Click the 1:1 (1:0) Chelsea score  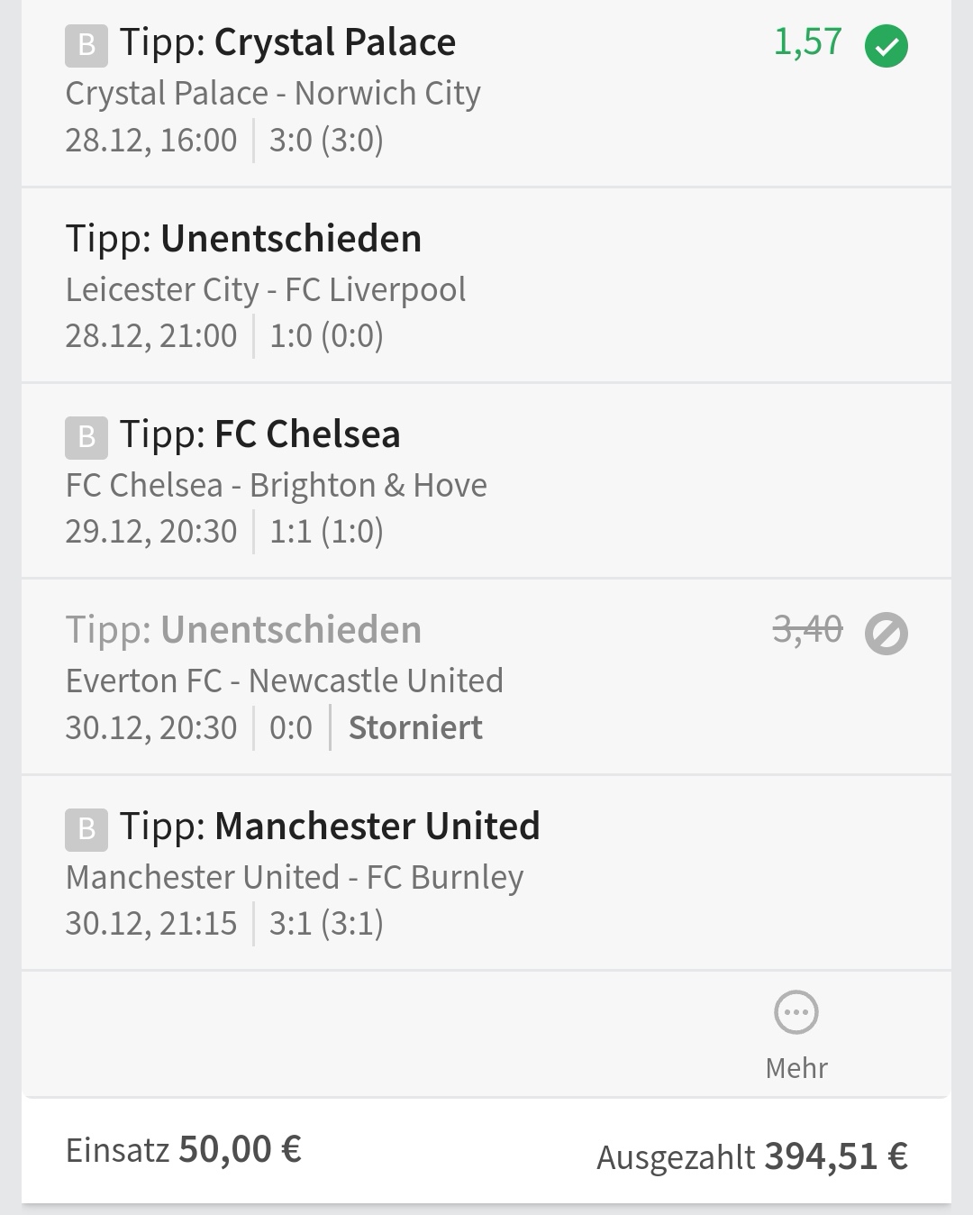point(326,532)
